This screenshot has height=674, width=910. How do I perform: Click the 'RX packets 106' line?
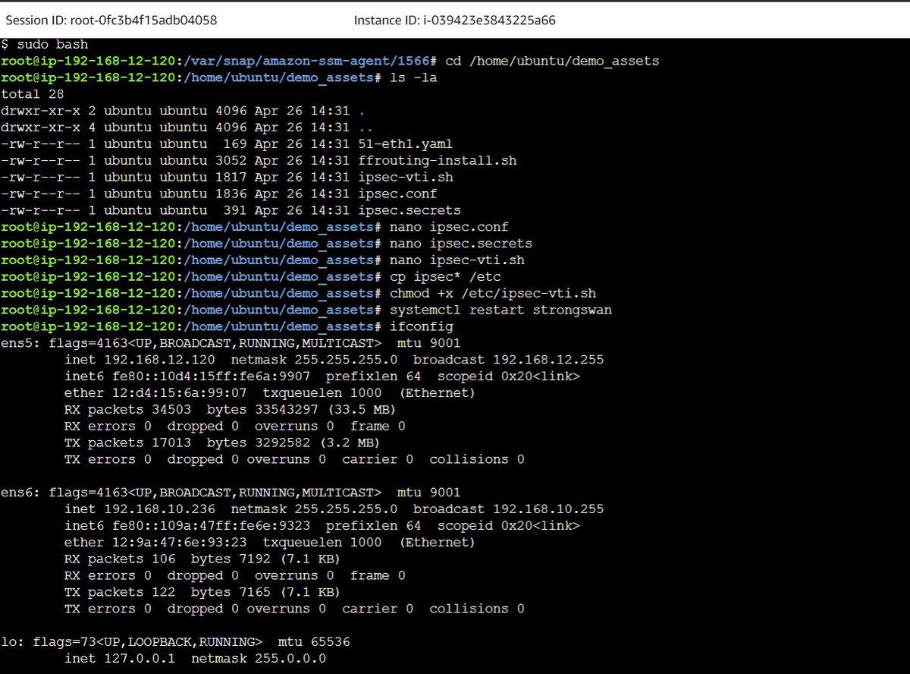202,559
